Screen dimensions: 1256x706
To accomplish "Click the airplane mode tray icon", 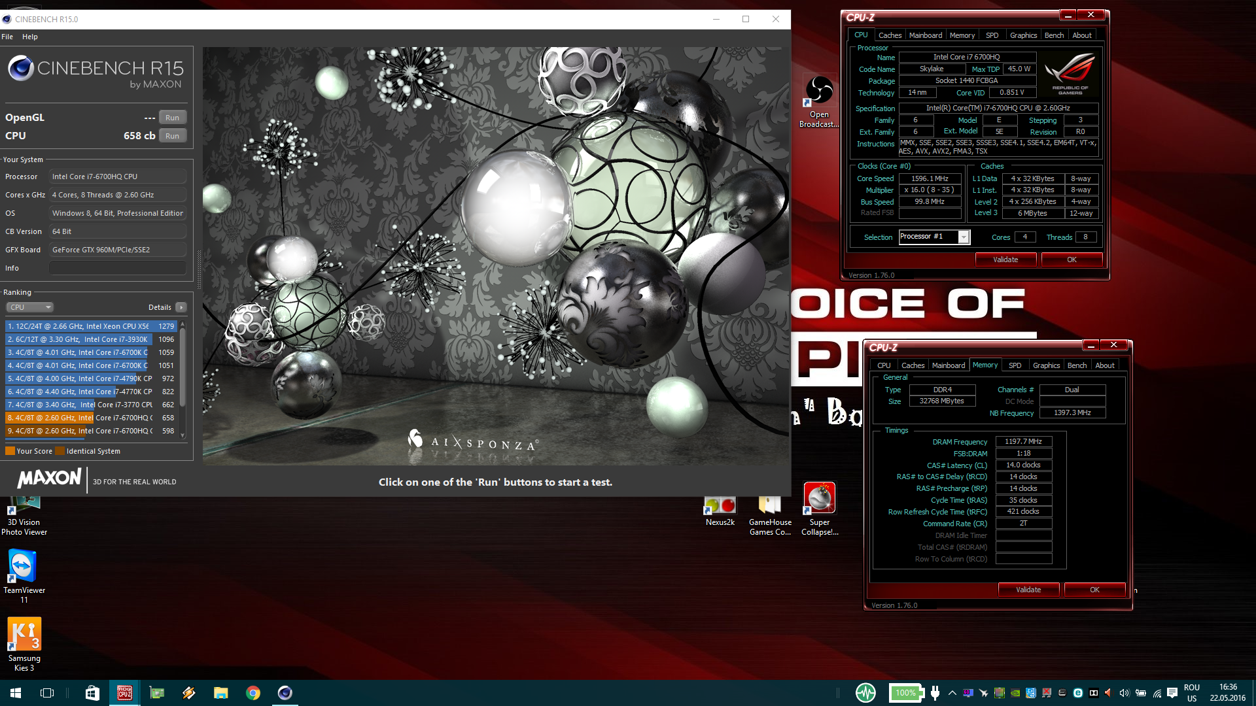I will point(983,693).
